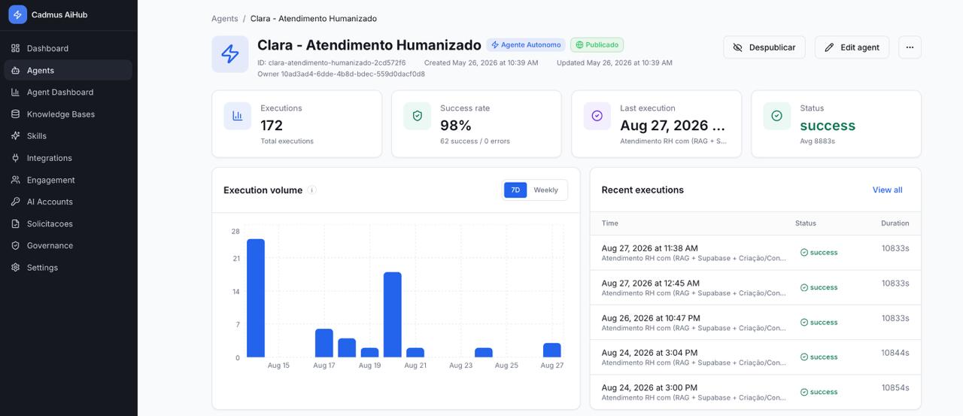Click the Dashboard grid icon in sidebar

[x=15, y=48]
